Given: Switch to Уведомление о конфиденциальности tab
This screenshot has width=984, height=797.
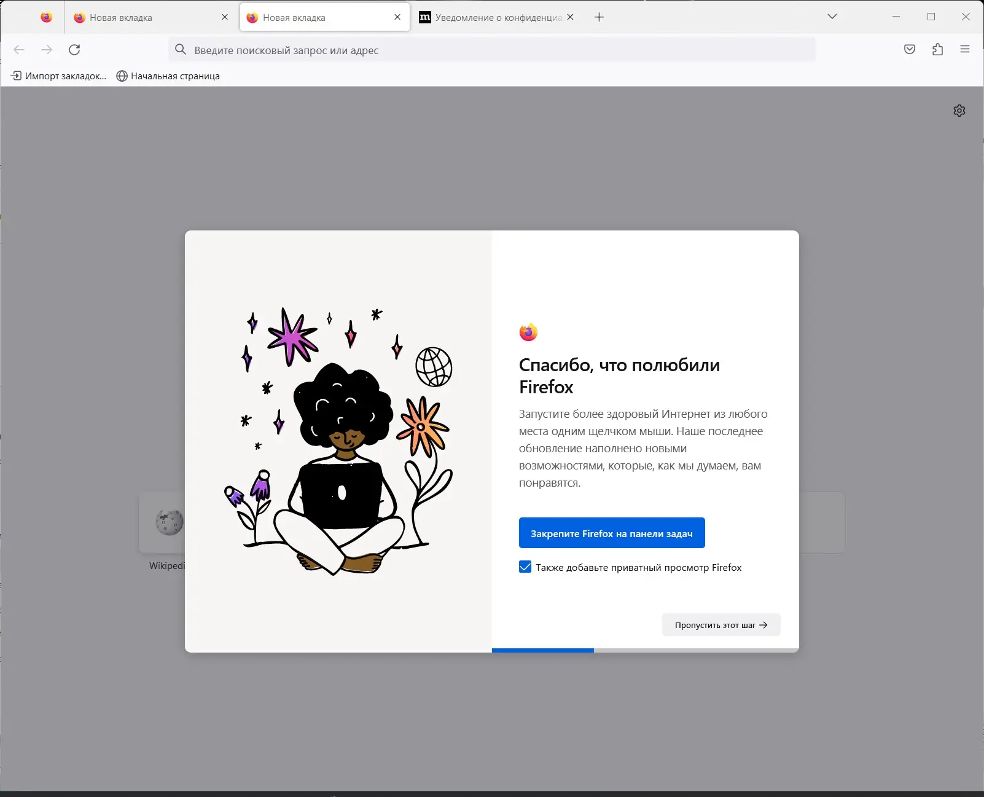Looking at the screenshot, I should point(498,17).
